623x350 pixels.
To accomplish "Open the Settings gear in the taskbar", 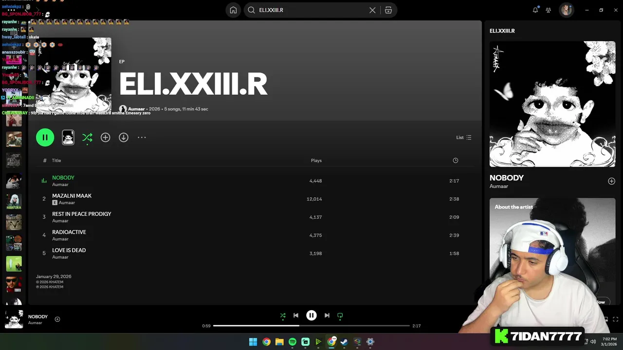I will (370, 342).
